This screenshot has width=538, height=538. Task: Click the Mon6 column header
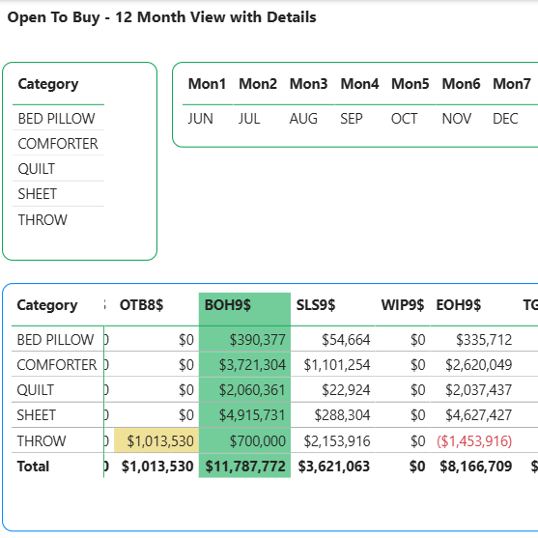pos(461,84)
